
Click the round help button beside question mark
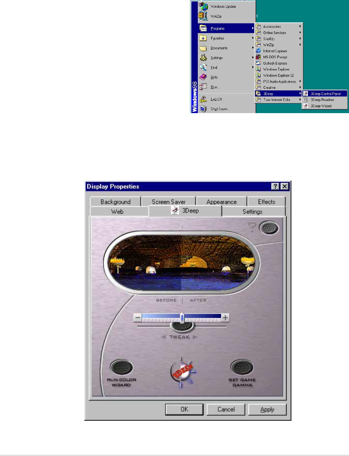269,228
